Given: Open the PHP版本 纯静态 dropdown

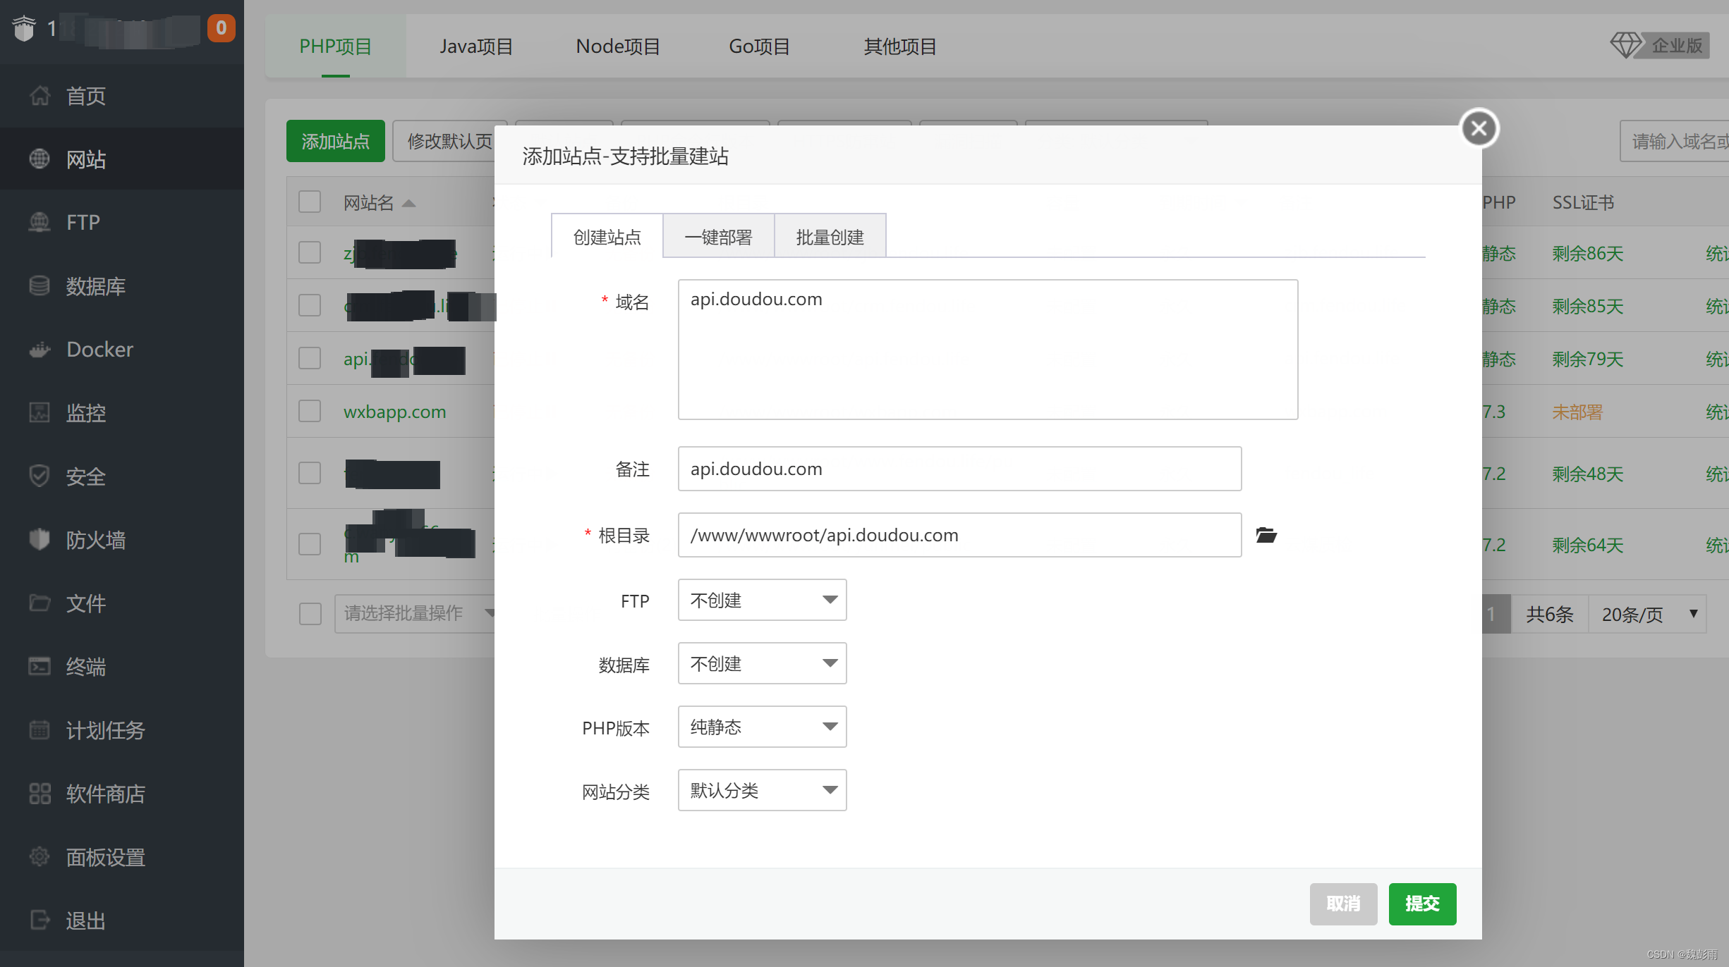Looking at the screenshot, I should click(762, 727).
